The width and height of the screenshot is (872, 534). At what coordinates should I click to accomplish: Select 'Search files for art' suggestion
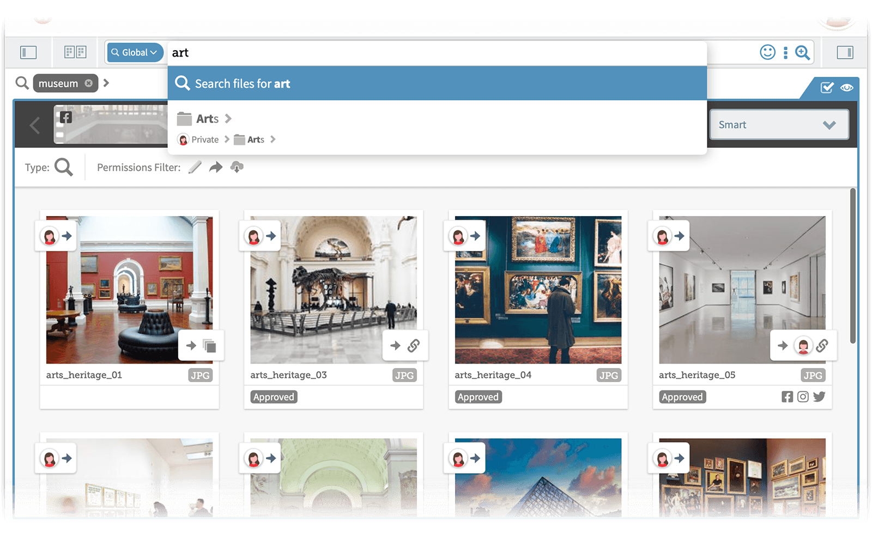(437, 83)
